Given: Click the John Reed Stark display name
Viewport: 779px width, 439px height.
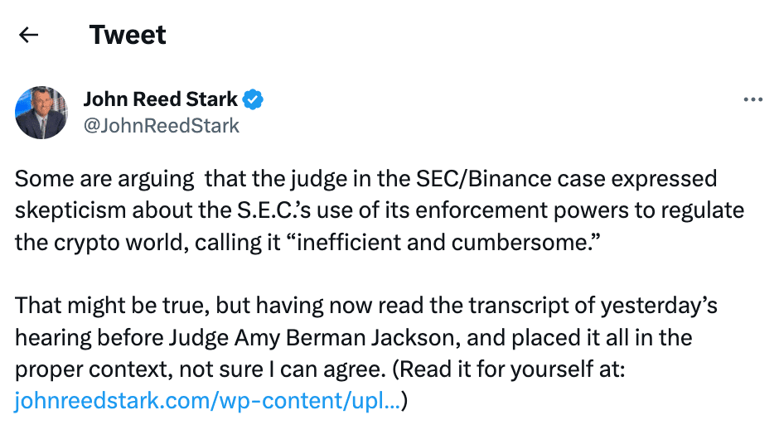Looking at the screenshot, I should (x=161, y=99).
